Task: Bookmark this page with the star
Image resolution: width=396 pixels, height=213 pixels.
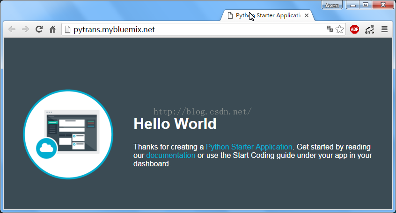Action: [x=340, y=29]
